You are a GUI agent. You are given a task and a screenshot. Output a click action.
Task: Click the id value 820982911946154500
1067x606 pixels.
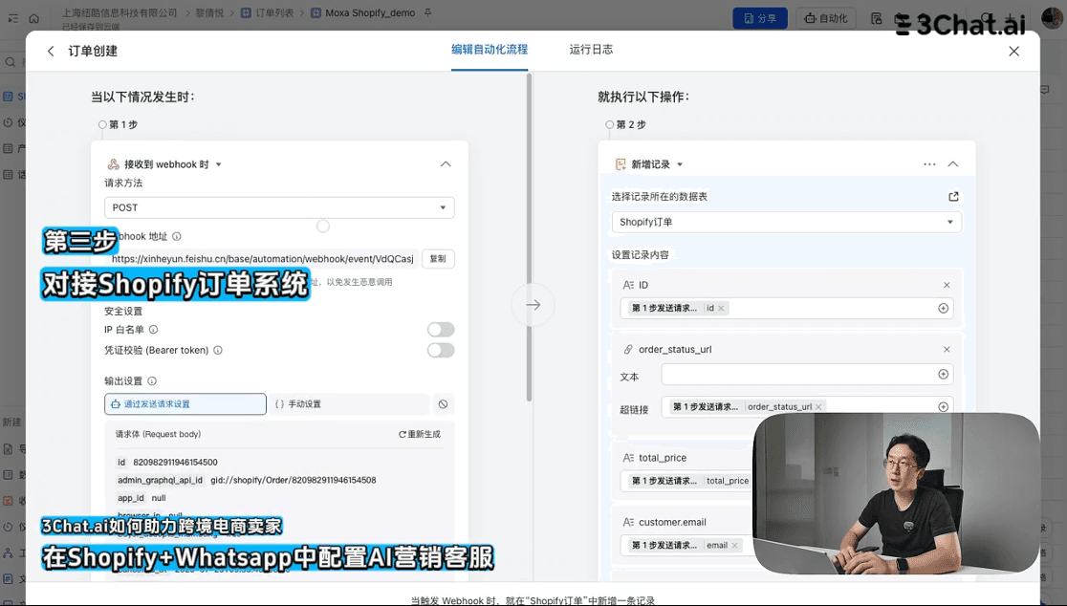coord(176,463)
